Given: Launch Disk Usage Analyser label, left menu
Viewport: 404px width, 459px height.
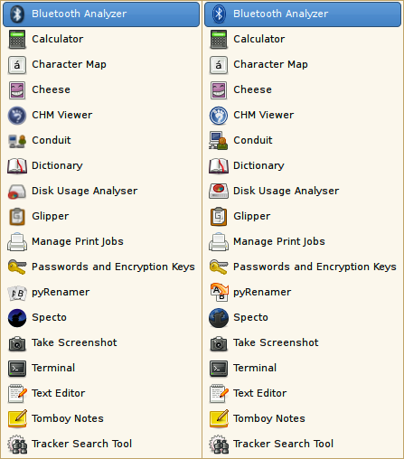Looking at the screenshot, I should point(85,192).
